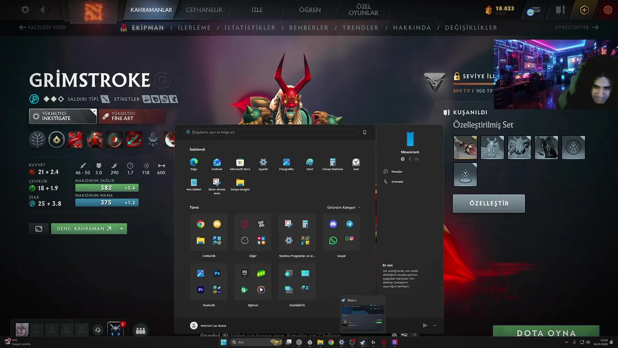Open Edge from pinned apps
This screenshot has height=348, width=618.
[x=194, y=164]
